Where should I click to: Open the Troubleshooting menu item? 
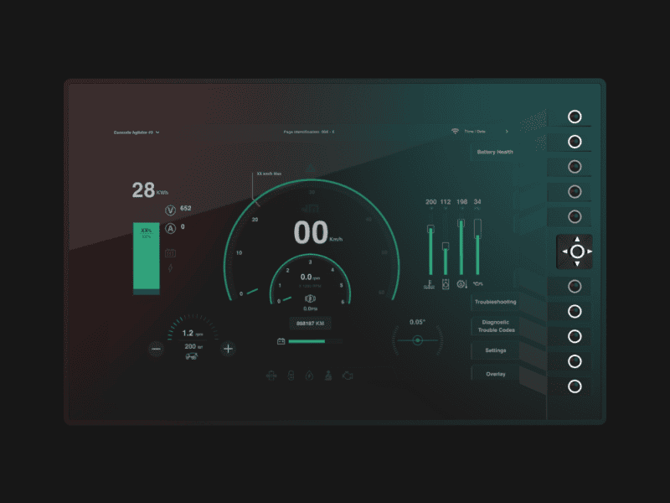tap(495, 302)
